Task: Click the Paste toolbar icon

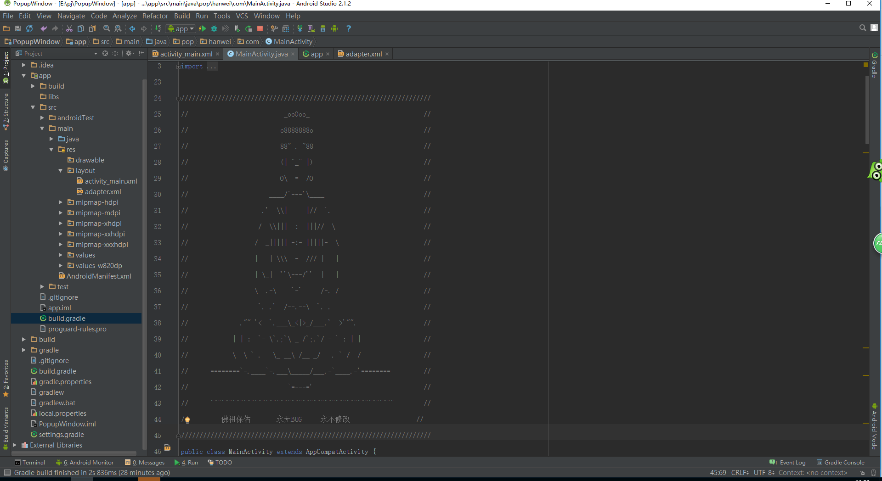Action: click(x=92, y=28)
